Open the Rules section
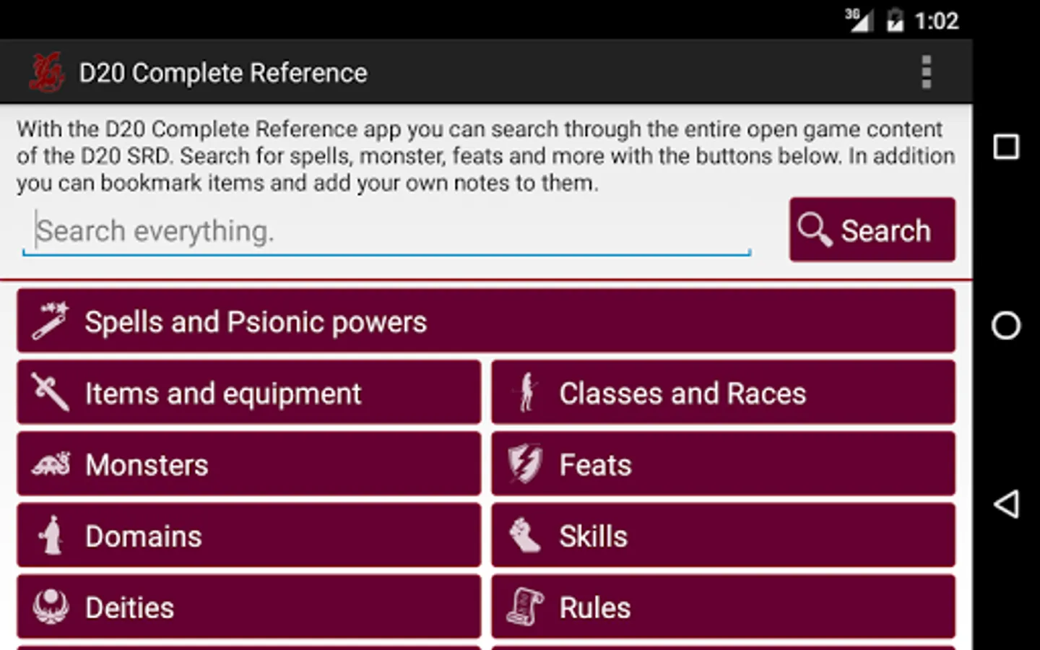Screen dimensions: 1040x650 (724, 607)
